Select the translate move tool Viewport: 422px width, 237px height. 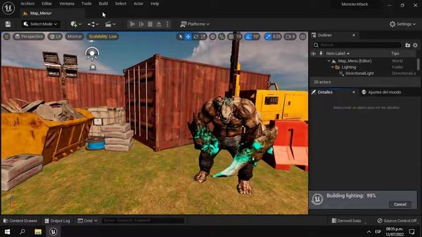pos(188,37)
